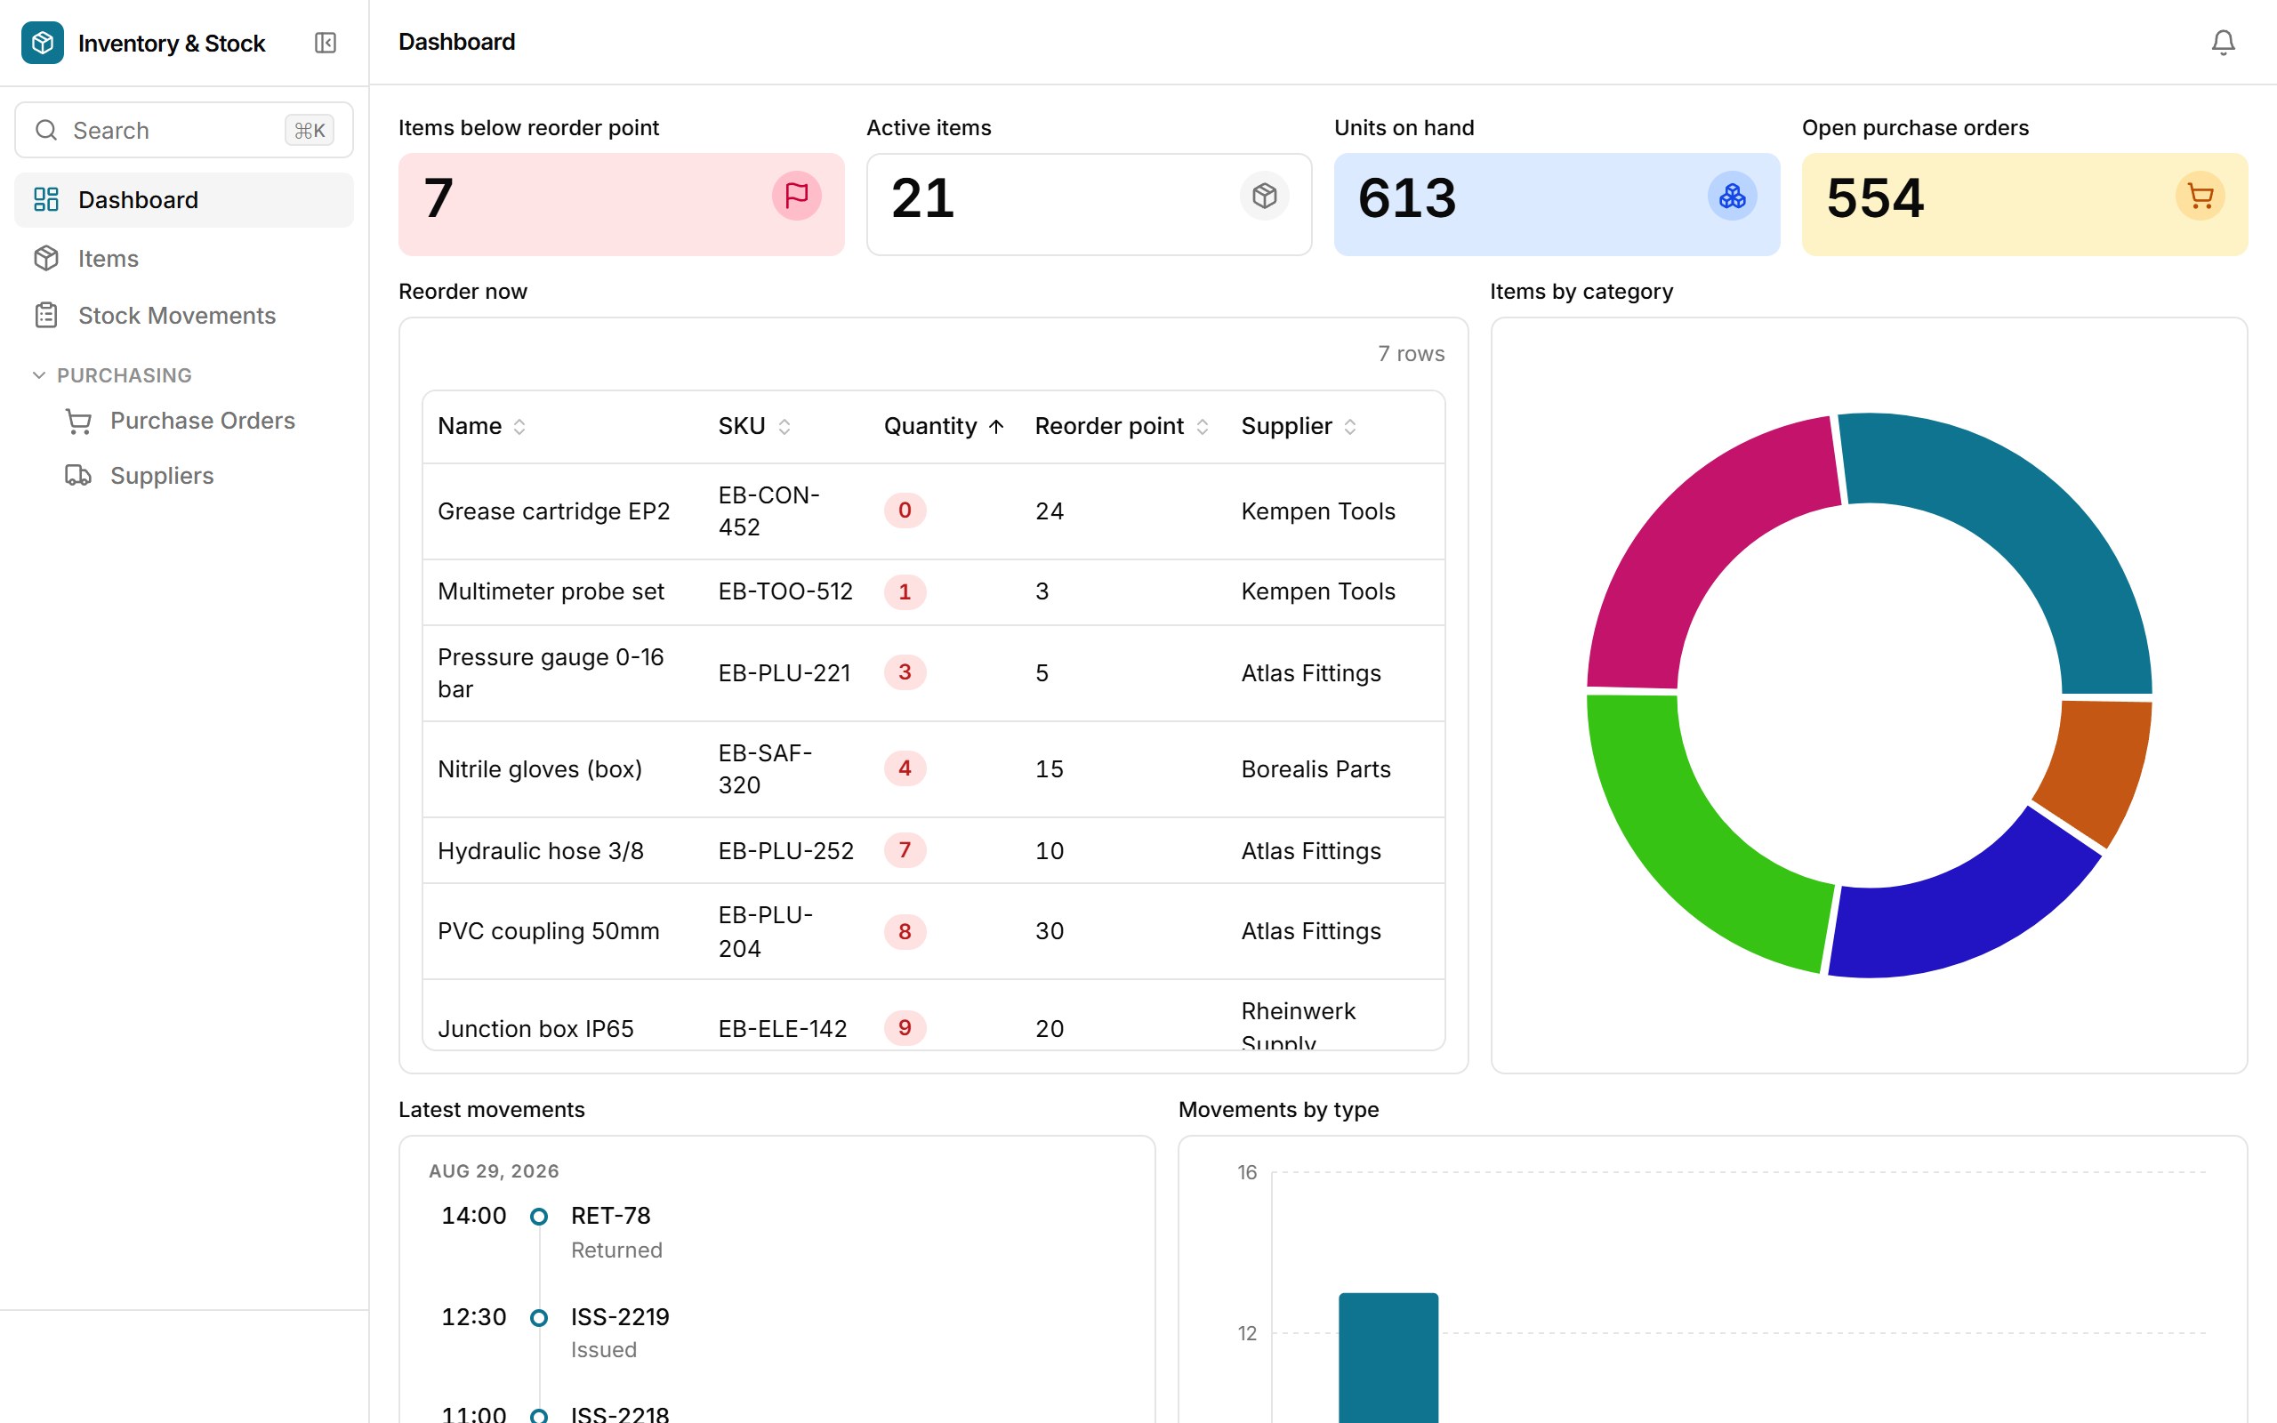Open Purchase Orders page
Screen dimensions: 2277x1423
click(x=202, y=421)
